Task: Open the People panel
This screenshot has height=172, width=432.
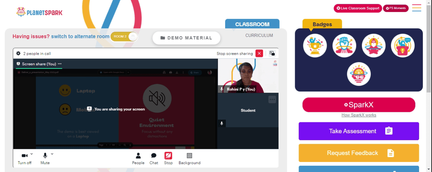Action: click(138, 159)
